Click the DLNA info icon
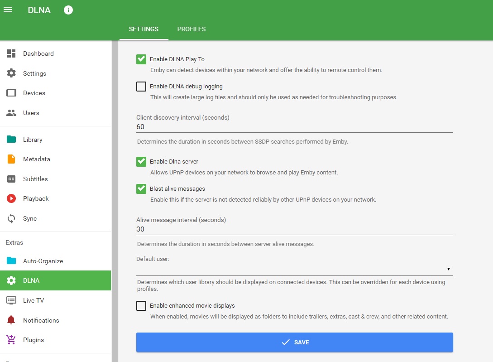The image size is (493, 362). (68, 10)
